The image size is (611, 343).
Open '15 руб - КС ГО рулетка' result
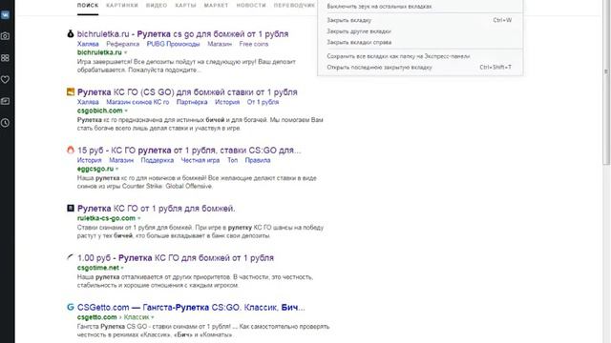(x=189, y=151)
